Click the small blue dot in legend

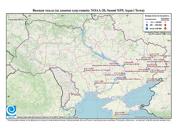click(x=147, y=22)
